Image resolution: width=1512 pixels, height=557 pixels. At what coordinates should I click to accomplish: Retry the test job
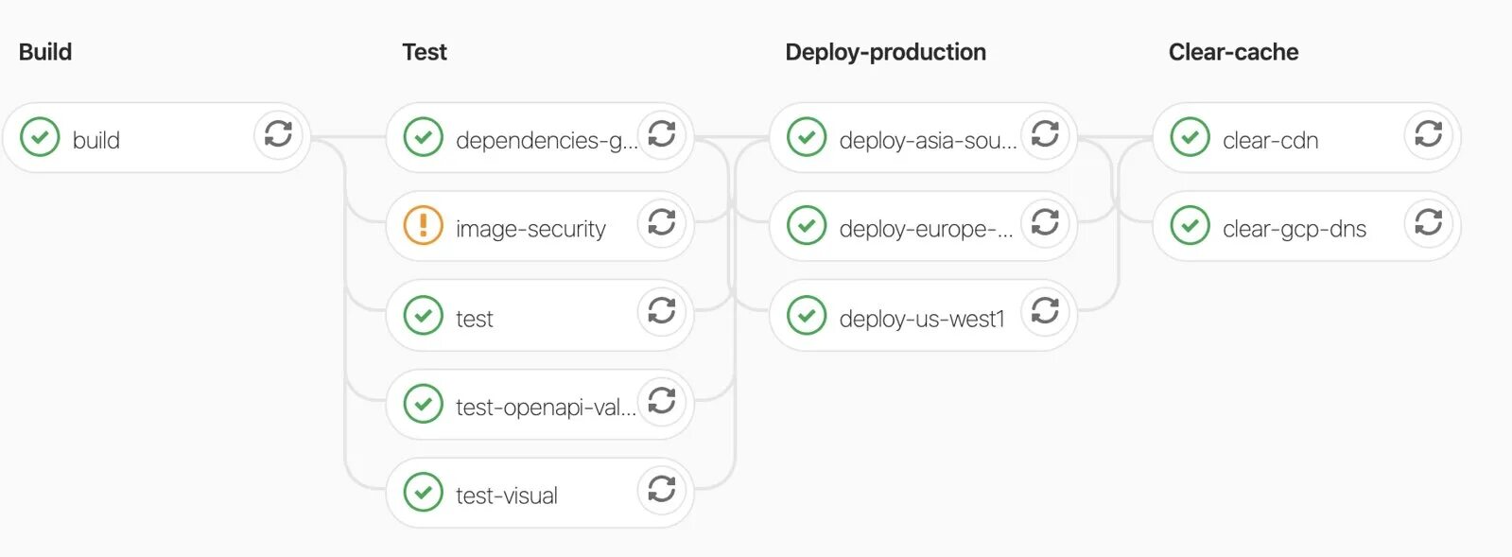[662, 311]
